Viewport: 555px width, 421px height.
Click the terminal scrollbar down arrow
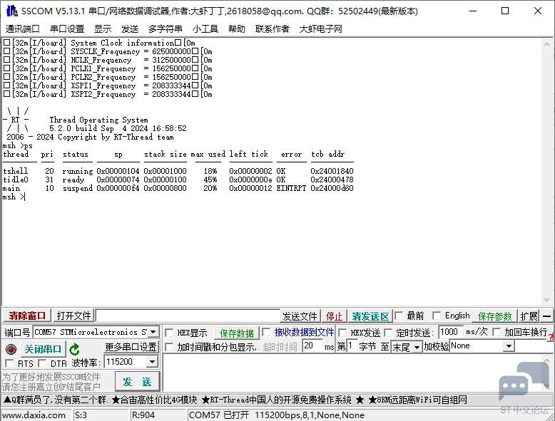(546, 300)
